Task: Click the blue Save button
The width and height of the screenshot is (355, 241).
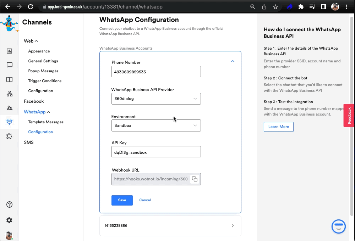Action: tap(122, 200)
